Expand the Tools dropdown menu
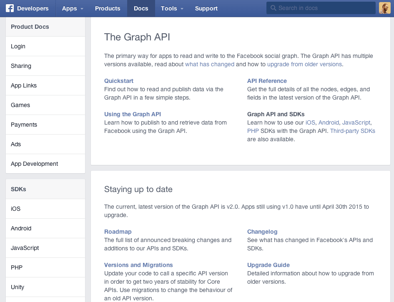 click(172, 8)
